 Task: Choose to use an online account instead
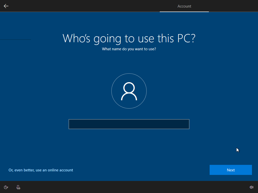[x=41, y=170]
